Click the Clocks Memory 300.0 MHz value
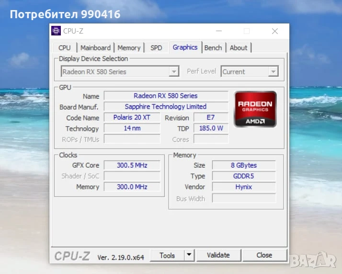Image resolution: width=342 pixels, height=274 pixels. pos(132,187)
